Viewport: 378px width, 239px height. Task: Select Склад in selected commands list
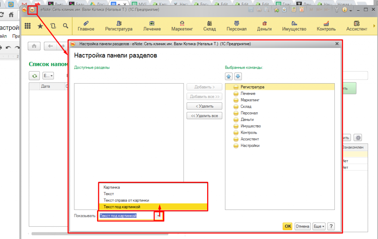(280, 106)
